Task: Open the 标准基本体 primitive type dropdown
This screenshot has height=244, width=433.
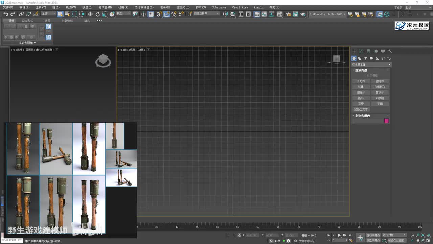Action: coord(371,64)
